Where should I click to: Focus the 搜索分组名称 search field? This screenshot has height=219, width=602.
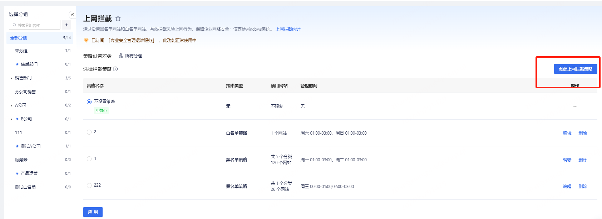pyautogui.click(x=38, y=25)
